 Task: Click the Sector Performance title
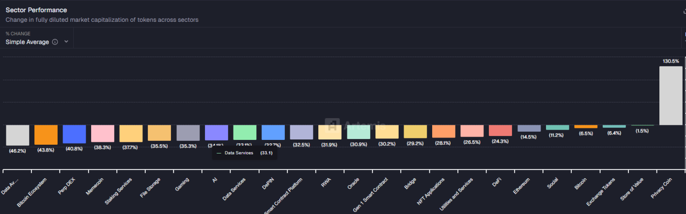click(36, 10)
